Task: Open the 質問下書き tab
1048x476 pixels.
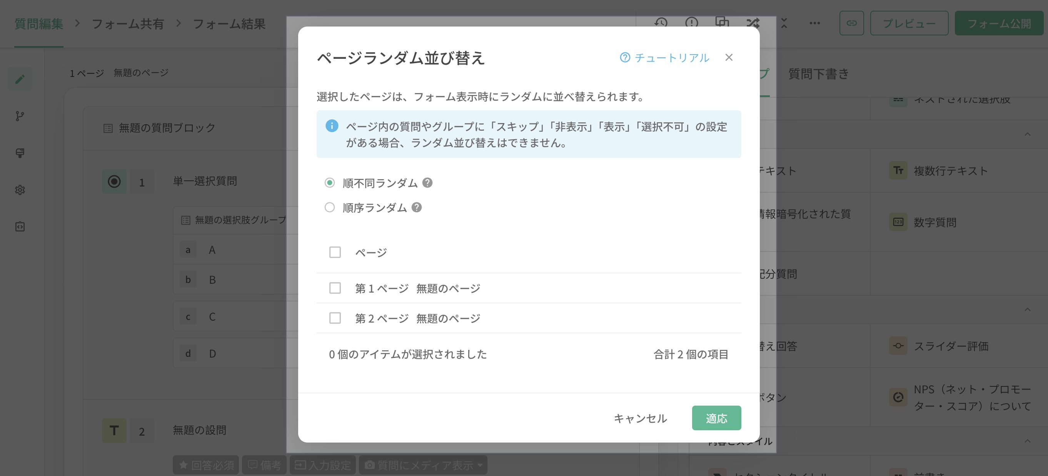Action: click(819, 73)
